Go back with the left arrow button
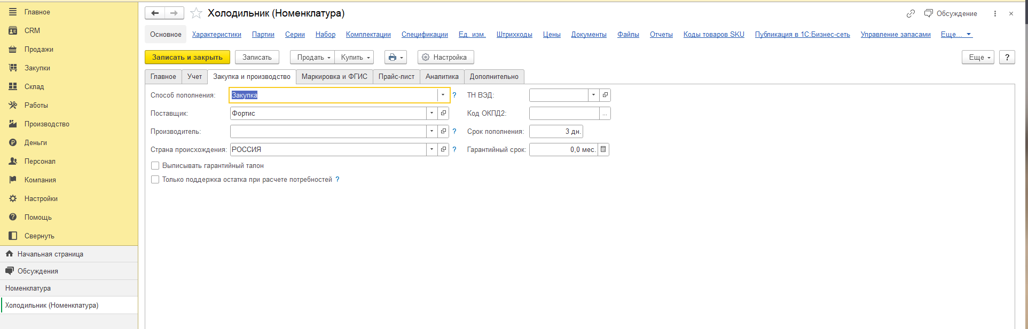The image size is (1028, 329). coord(155,13)
